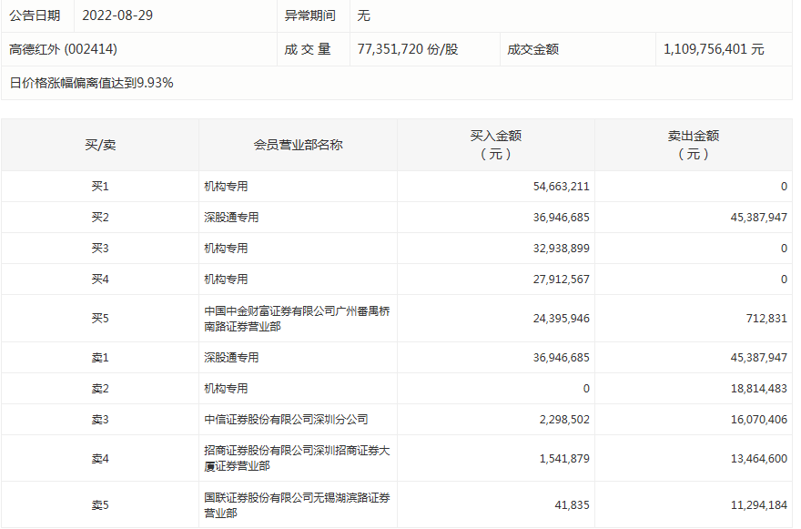801x529 pixels.
Task: Click the 会员营业部名称 column header
Action: click(298, 145)
